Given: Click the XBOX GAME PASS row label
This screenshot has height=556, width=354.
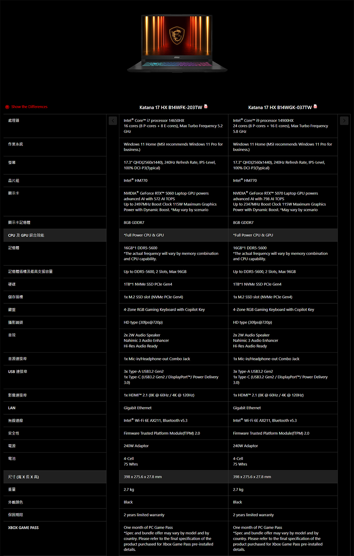Looking at the screenshot, I should tap(23, 528).
